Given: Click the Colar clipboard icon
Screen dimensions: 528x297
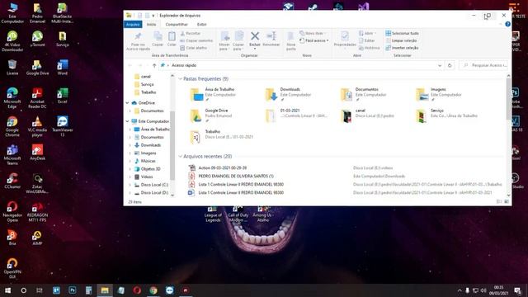Looking at the screenshot, I should (172, 36).
